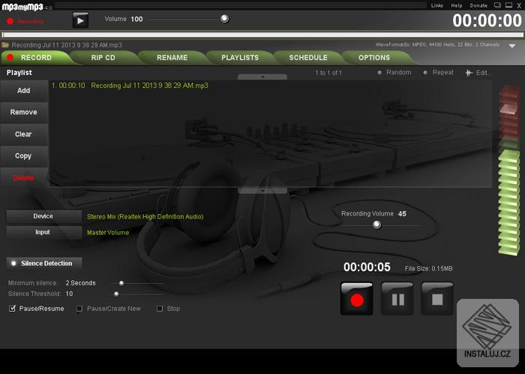Click Stereo Mix device name text
The width and height of the screenshot is (525, 374).
click(x=145, y=217)
